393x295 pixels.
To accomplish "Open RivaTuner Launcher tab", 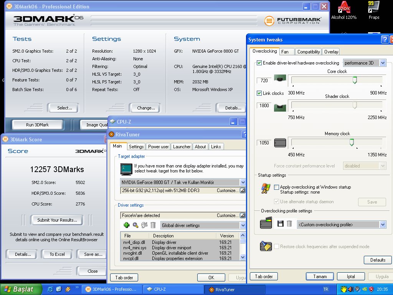I will (182, 147).
